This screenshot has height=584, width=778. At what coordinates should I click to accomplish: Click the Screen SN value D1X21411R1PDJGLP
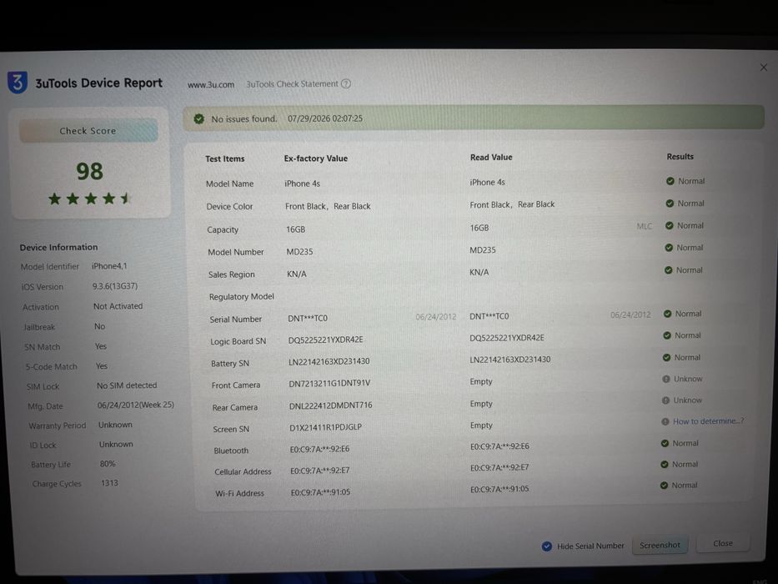325,427
